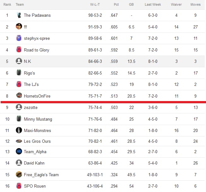Click the W-L-T column header

95,4
